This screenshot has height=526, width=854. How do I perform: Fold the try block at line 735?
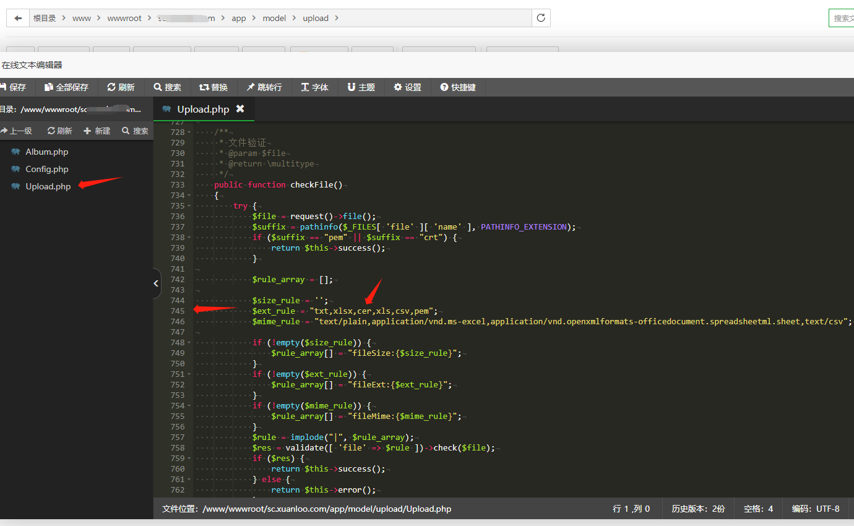(189, 206)
